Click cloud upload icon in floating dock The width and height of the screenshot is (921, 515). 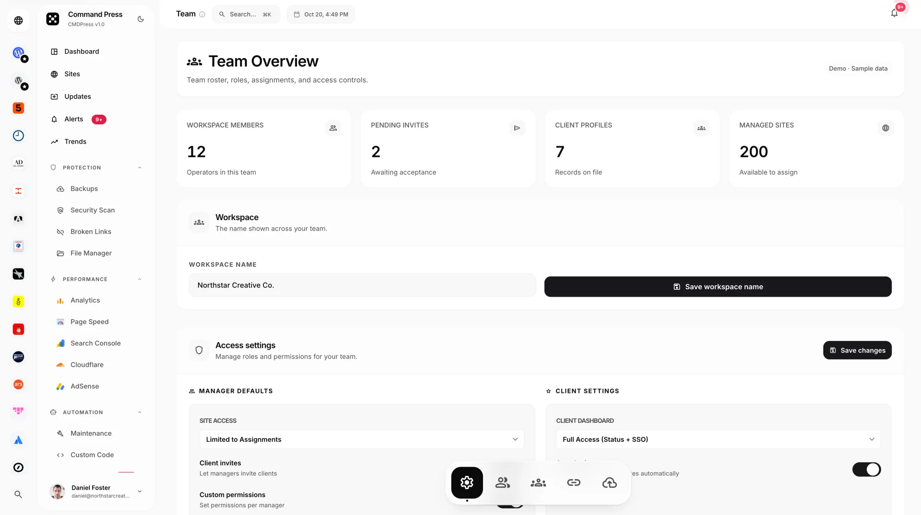[609, 483]
